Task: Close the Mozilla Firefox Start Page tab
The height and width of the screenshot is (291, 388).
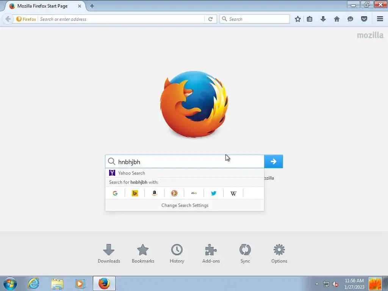Action: (x=80, y=6)
